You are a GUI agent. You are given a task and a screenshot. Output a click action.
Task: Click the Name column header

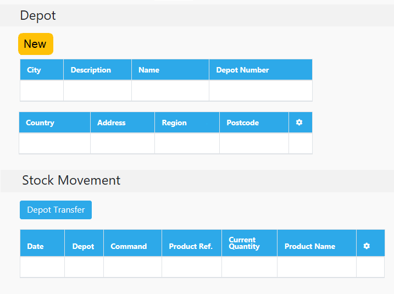(x=170, y=70)
